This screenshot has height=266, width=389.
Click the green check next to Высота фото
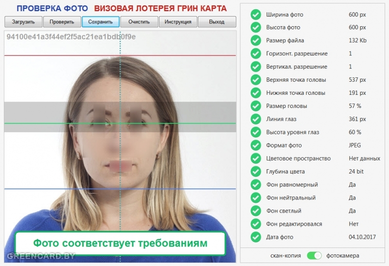256,27
